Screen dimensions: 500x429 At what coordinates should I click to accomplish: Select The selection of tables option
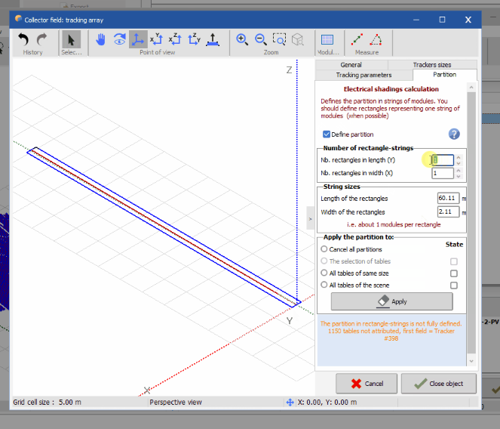(324, 261)
